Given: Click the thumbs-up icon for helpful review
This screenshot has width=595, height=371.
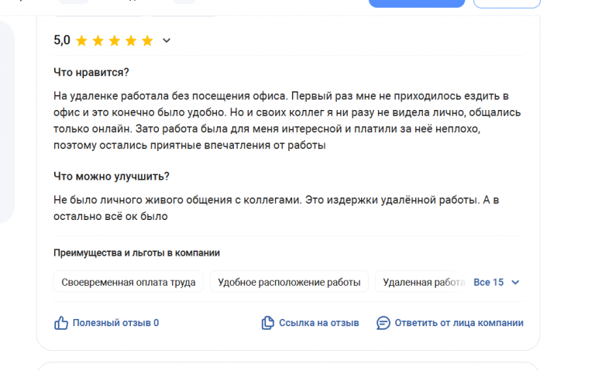Looking at the screenshot, I should tap(60, 323).
